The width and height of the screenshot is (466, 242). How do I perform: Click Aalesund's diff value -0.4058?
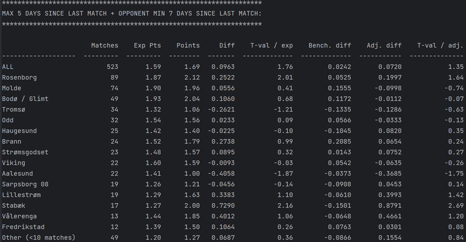221,174
